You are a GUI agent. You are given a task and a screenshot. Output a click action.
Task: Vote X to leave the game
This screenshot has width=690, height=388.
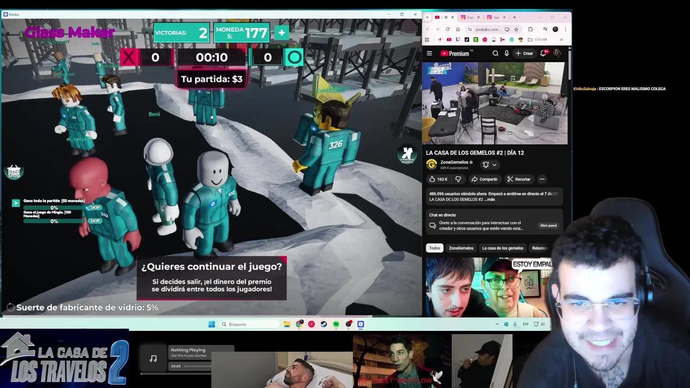tap(128, 57)
